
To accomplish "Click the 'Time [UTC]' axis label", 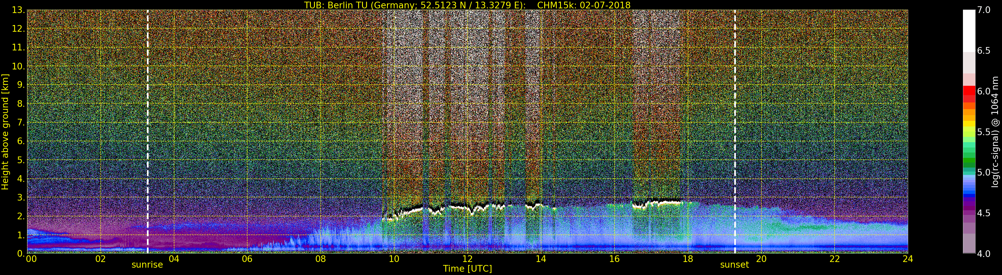I will [467, 268].
